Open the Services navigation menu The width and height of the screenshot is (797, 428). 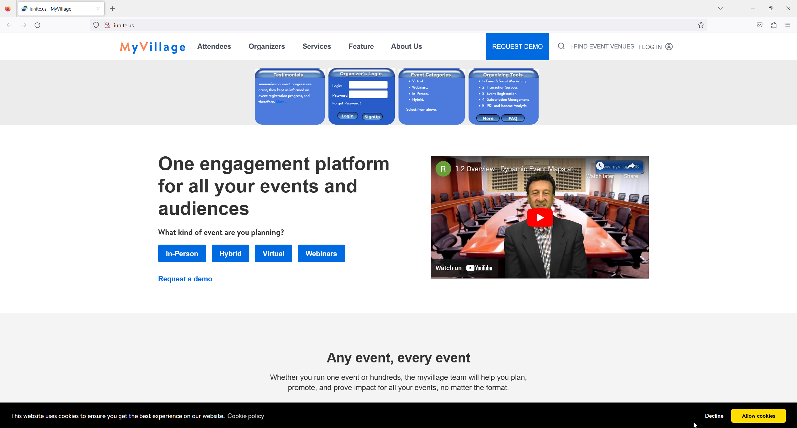(x=317, y=46)
